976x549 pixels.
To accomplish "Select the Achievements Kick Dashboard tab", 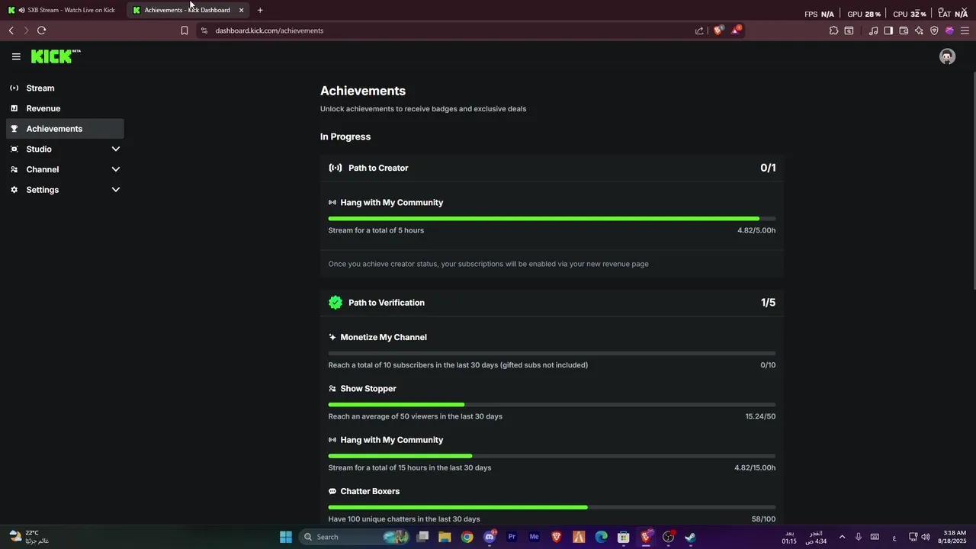I will [x=188, y=10].
